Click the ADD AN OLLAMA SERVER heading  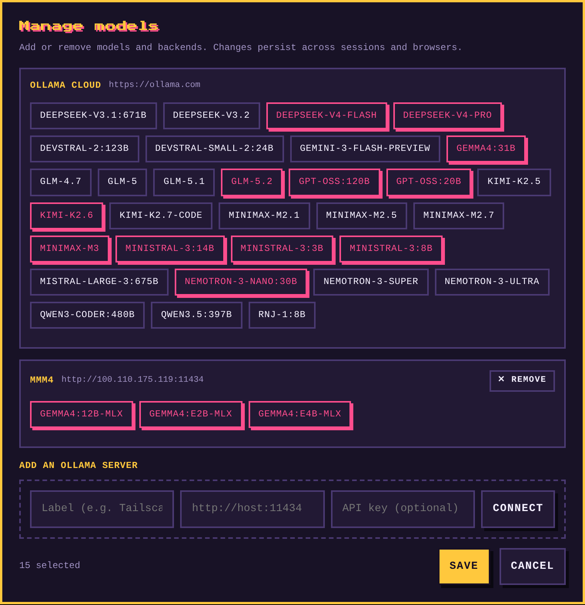pyautogui.click(x=79, y=465)
